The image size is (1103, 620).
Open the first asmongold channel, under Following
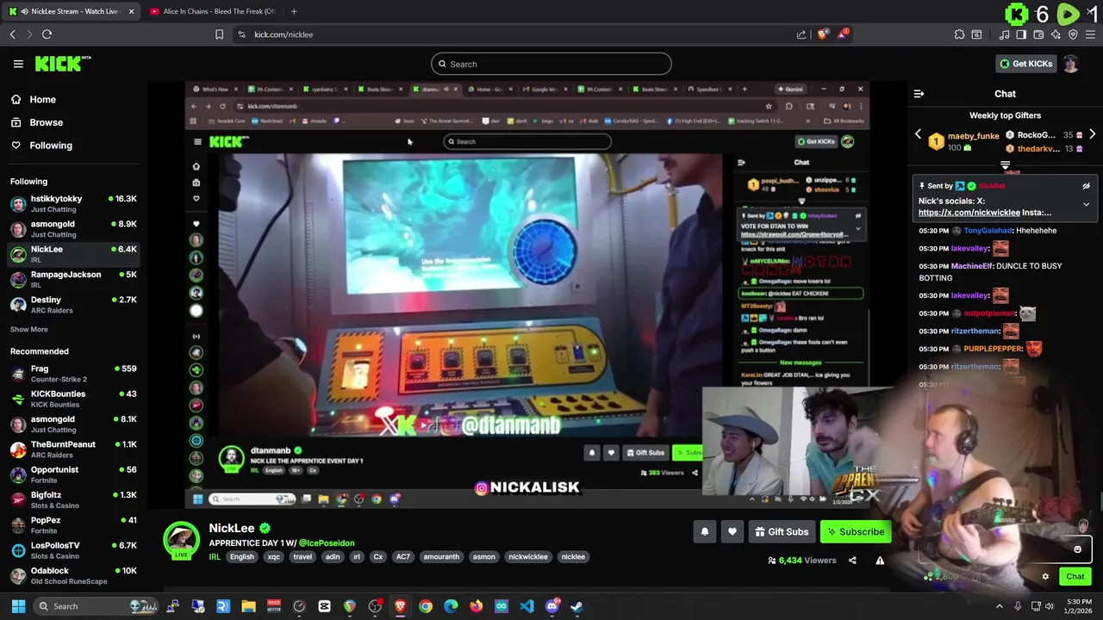(x=73, y=229)
